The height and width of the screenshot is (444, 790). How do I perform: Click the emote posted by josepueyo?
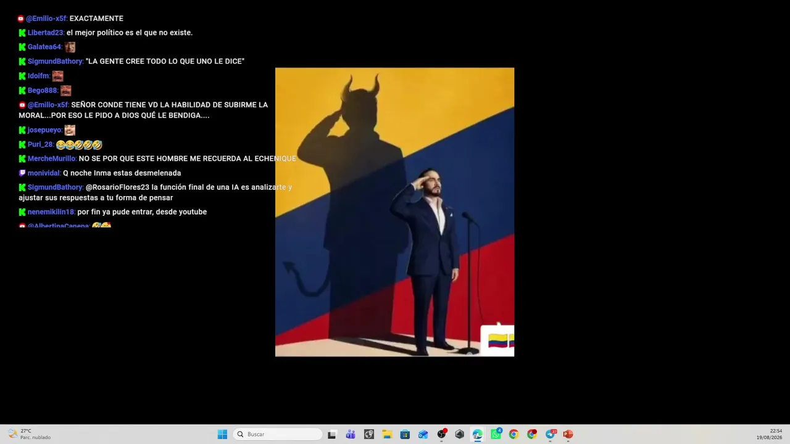70,130
